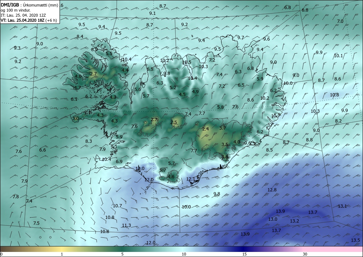Viewport: 363px width, 257px height.
Task: Click the map value 10.5
Action: point(187,62)
